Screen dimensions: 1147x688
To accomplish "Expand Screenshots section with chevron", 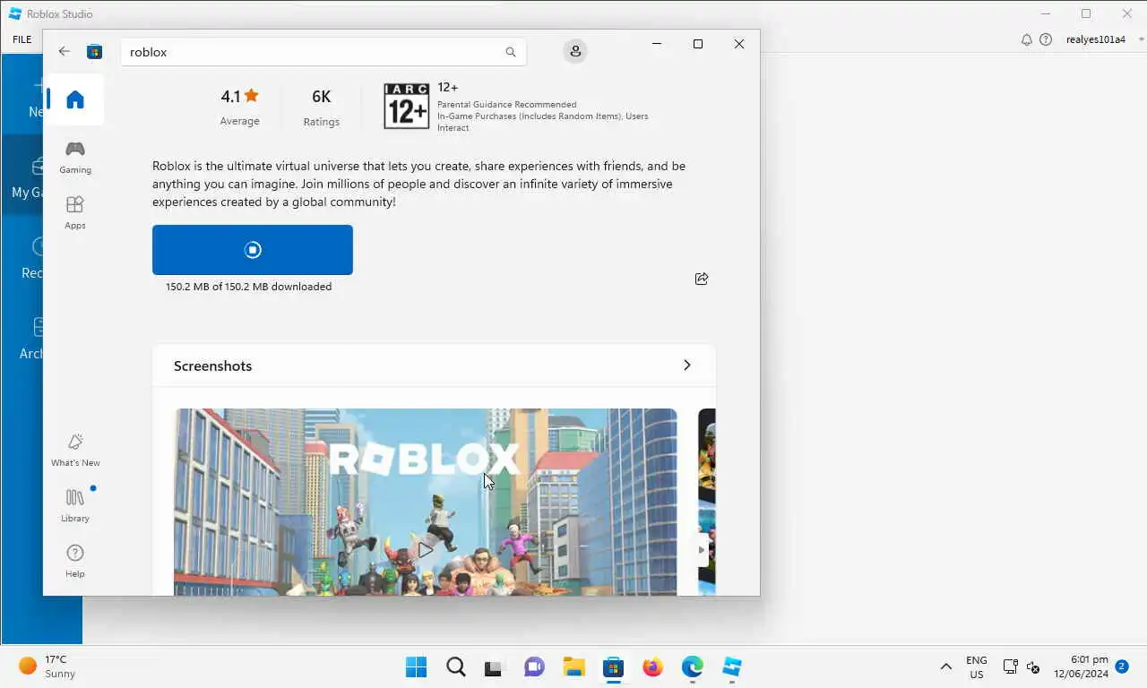I will 687,365.
